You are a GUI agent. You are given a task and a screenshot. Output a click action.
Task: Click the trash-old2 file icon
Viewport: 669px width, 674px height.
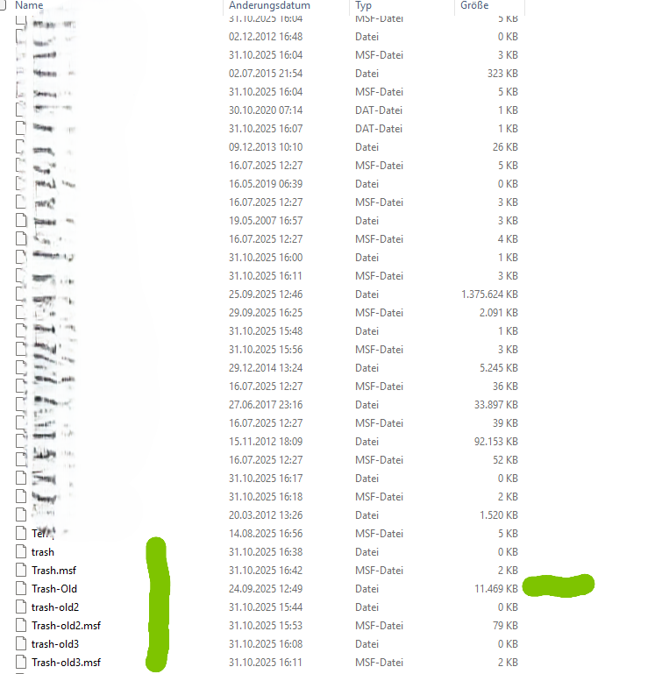(21, 607)
